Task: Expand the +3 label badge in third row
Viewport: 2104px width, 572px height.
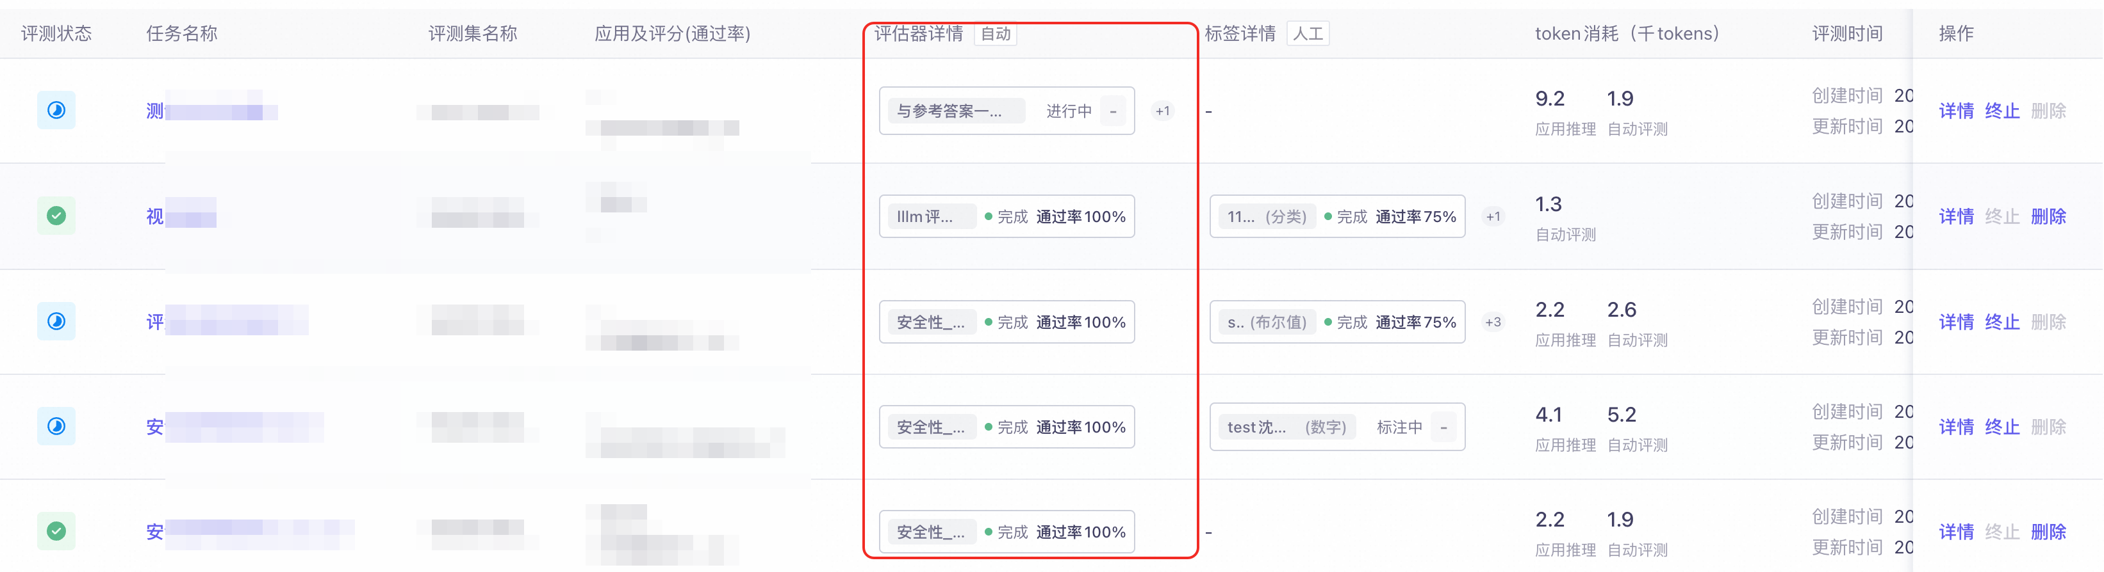Action: pyautogui.click(x=1493, y=321)
